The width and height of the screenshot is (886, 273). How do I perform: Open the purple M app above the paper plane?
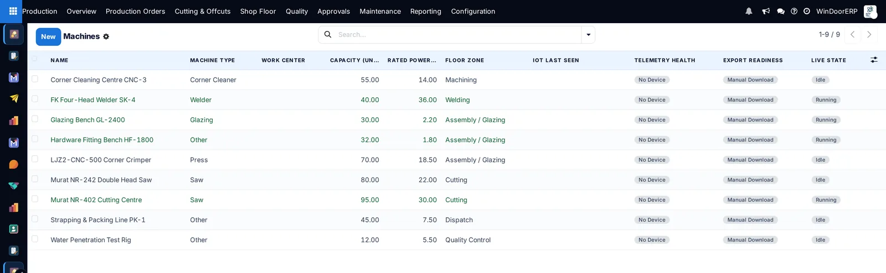(14, 77)
